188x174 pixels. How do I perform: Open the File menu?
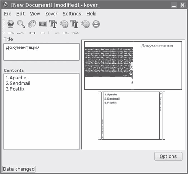(8, 14)
